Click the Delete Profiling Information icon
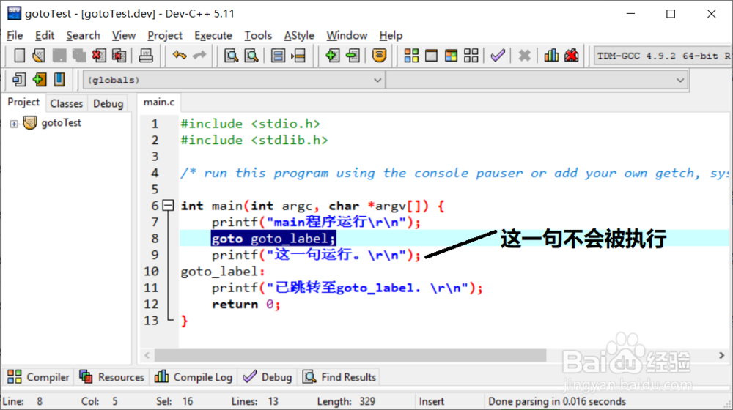 tap(571, 56)
